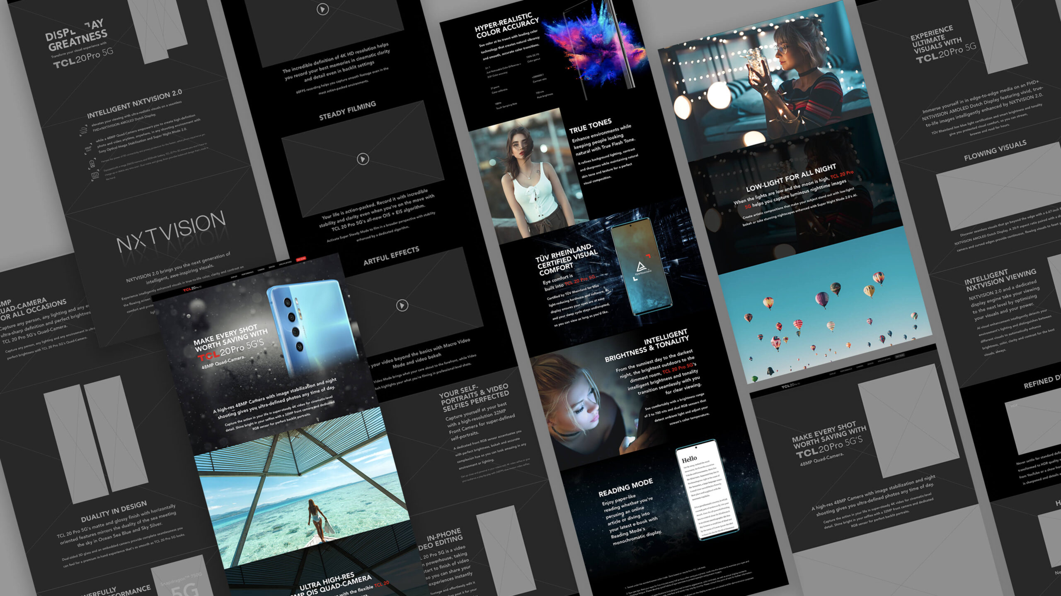Click the 'READING MODE' heading
This screenshot has width=1061, height=596.
coord(625,488)
